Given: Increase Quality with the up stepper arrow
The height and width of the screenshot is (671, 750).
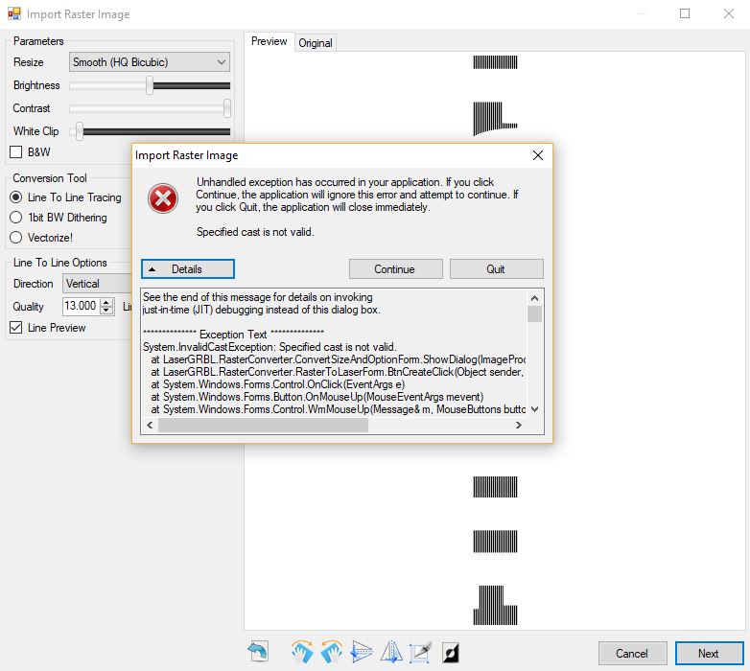Looking at the screenshot, I should click(107, 302).
